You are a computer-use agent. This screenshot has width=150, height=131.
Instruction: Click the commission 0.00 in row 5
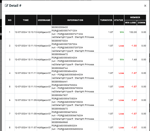click(x=144, y=86)
